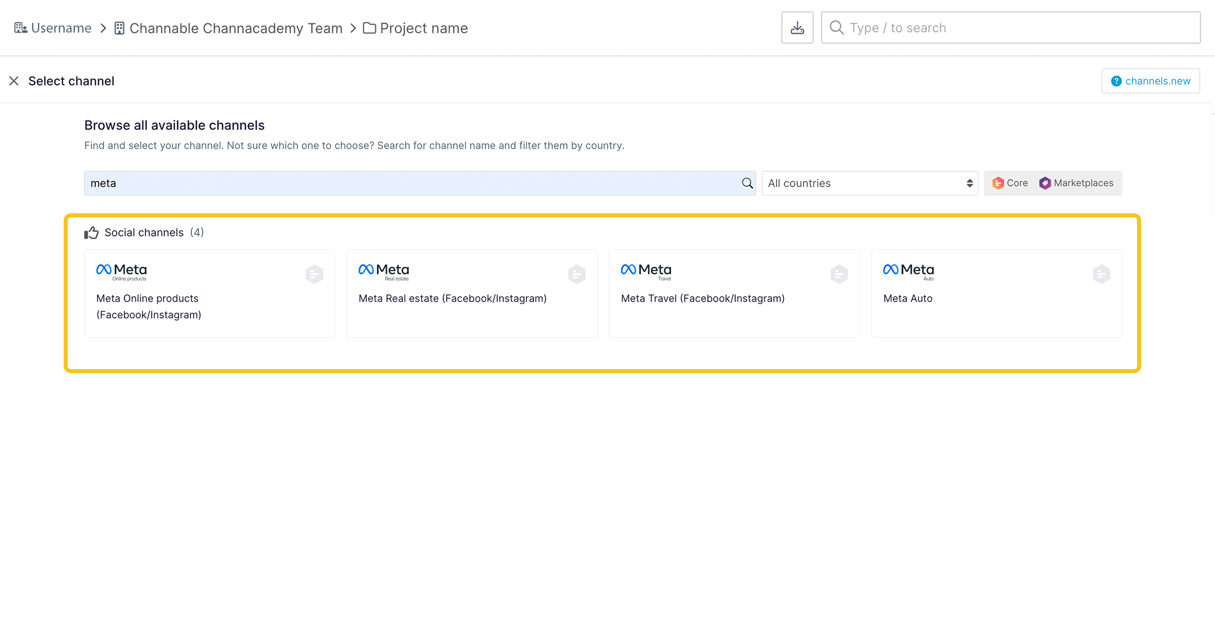Toggle the Core filter label

point(1017,183)
